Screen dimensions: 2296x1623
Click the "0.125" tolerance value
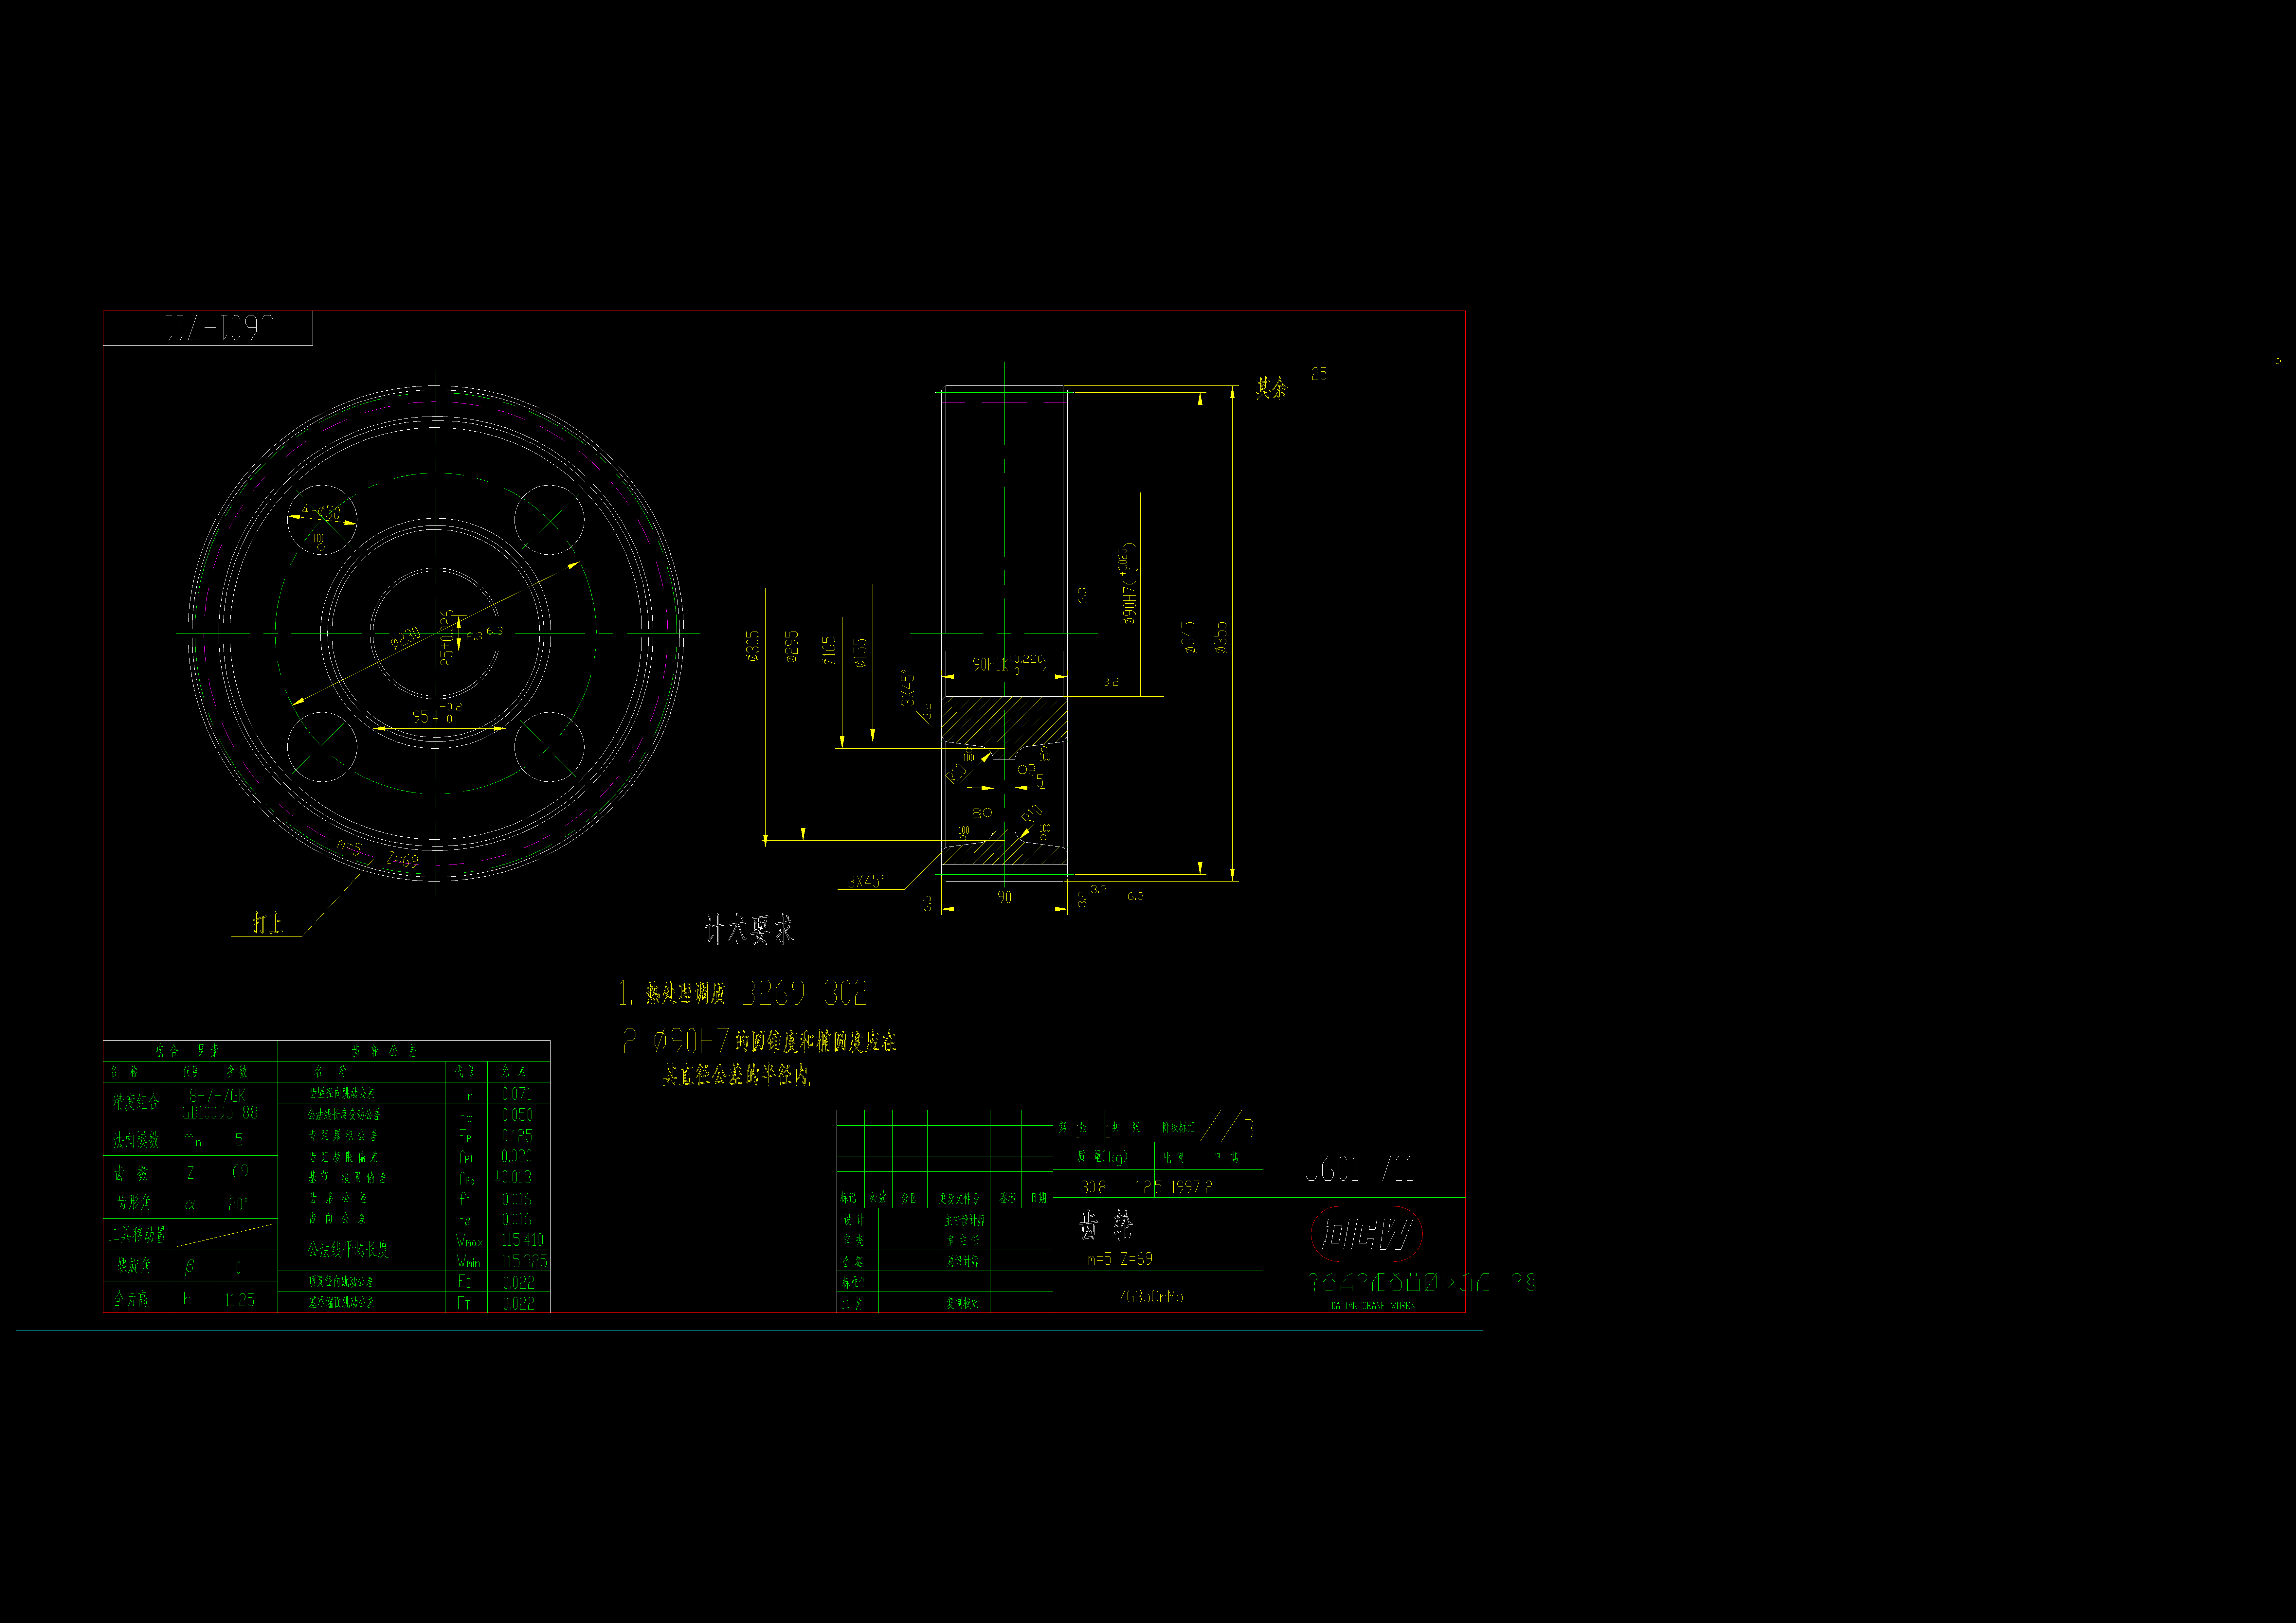(517, 1136)
